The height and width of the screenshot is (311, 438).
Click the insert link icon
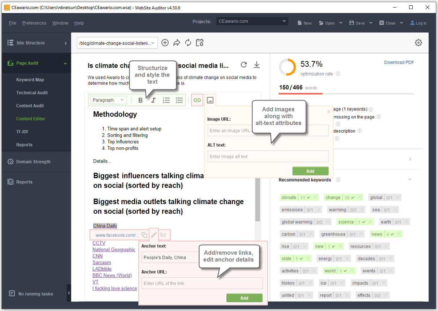pyautogui.click(x=197, y=100)
